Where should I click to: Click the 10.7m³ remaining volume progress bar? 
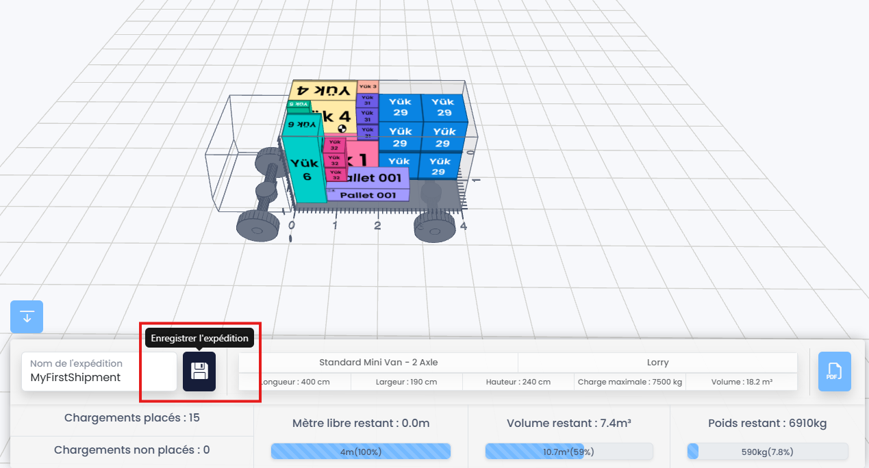coord(570,451)
